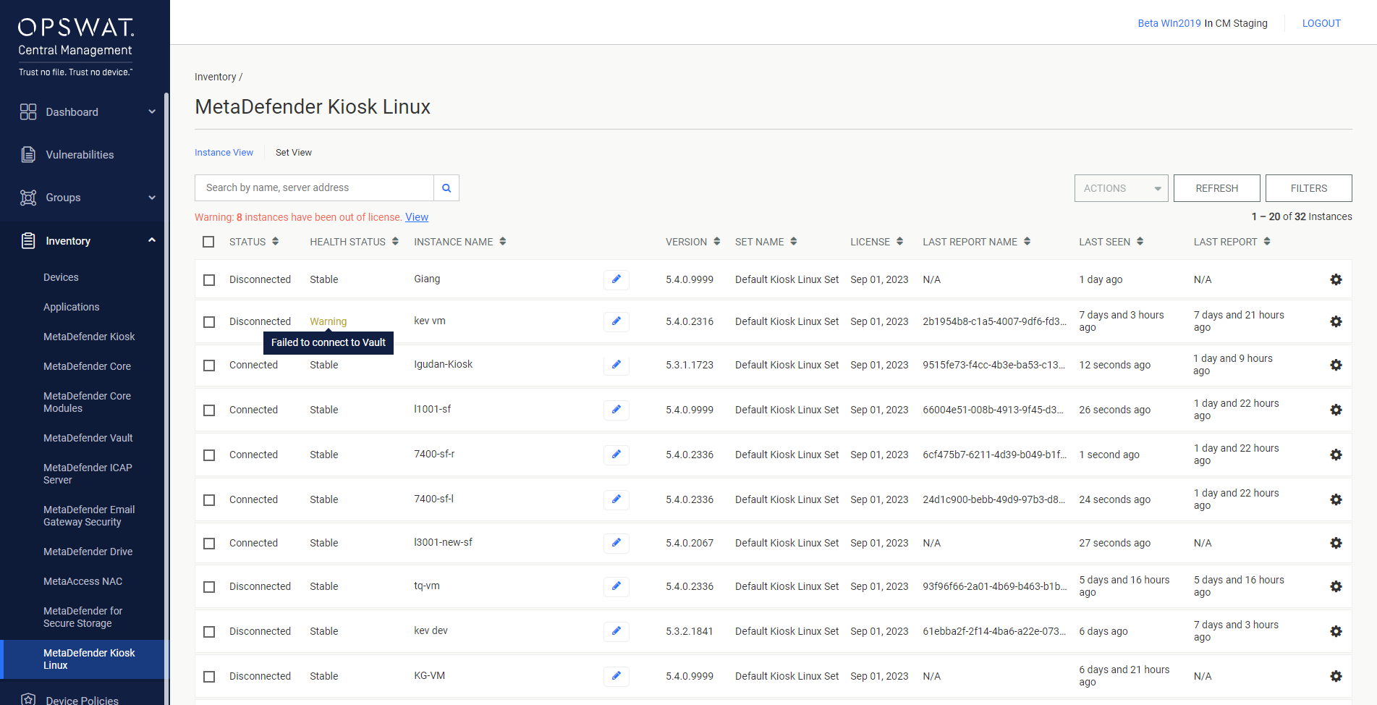Edit the tq-vm instance name
Viewport: 1377px width, 705px height.
[x=617, y=586]
